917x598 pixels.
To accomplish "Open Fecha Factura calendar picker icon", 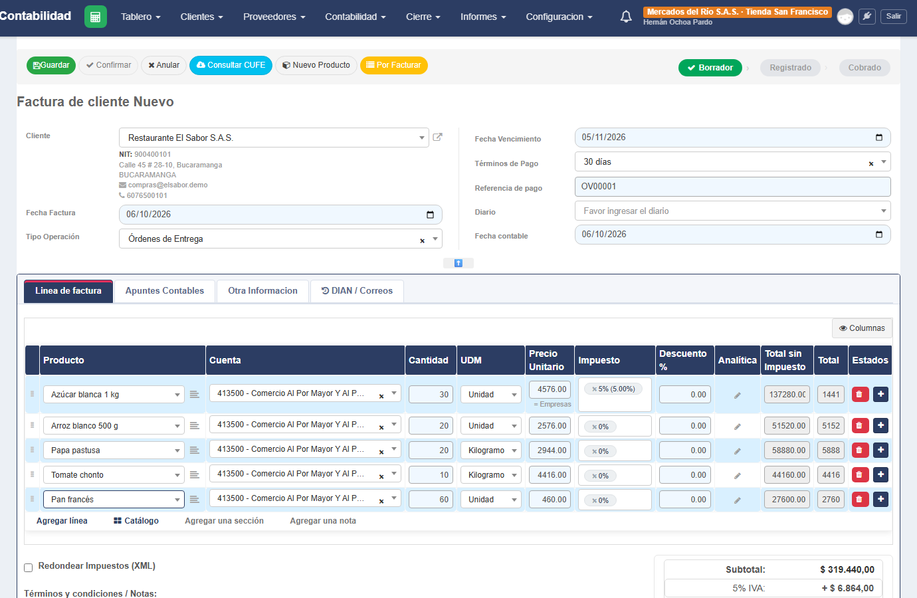I will [x=430, y=215].
